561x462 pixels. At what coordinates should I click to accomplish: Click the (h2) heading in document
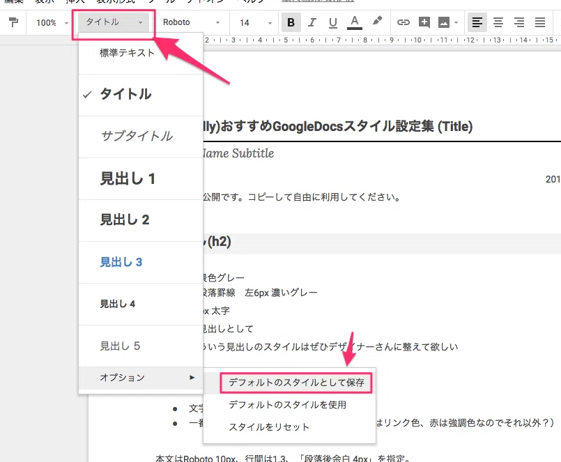(219, 242)
